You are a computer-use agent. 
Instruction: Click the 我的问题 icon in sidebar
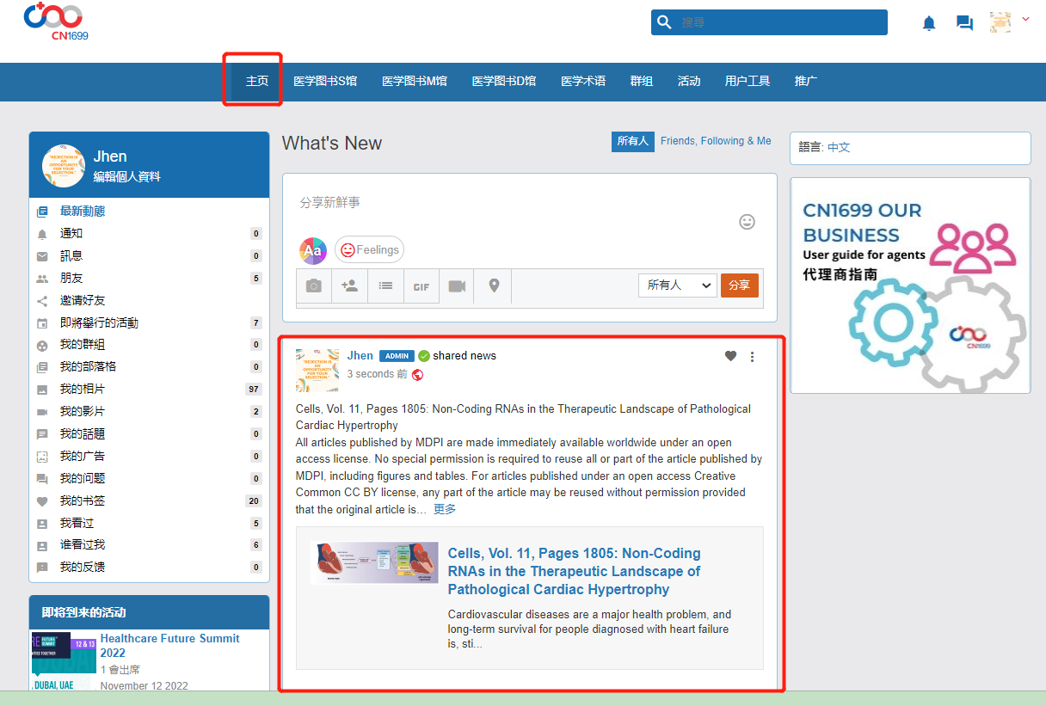pos(42,479)
